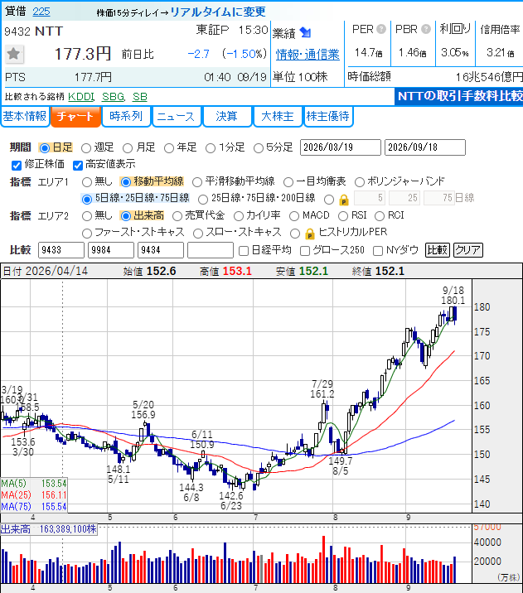523x593 pixels.
Task: Select ファースト・ストキャス indicator option
Action: pyautogui.click(x=87, y=233)
